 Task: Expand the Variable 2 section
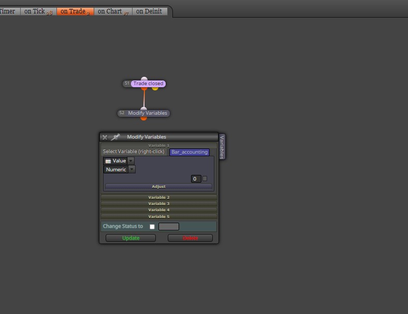159,197
